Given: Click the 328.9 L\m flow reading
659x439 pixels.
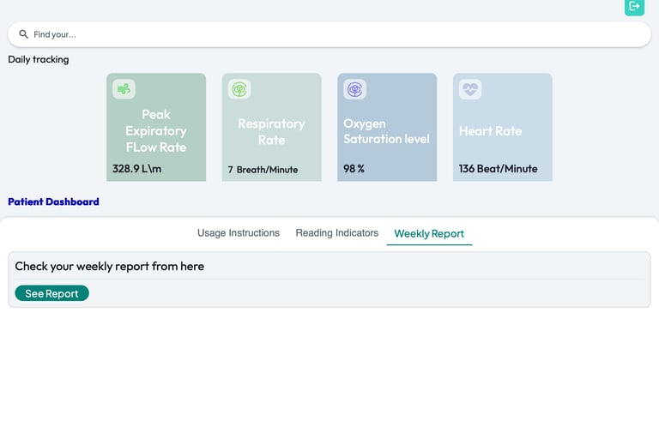Looking at the screenshot, I should [x=137, y=169].
